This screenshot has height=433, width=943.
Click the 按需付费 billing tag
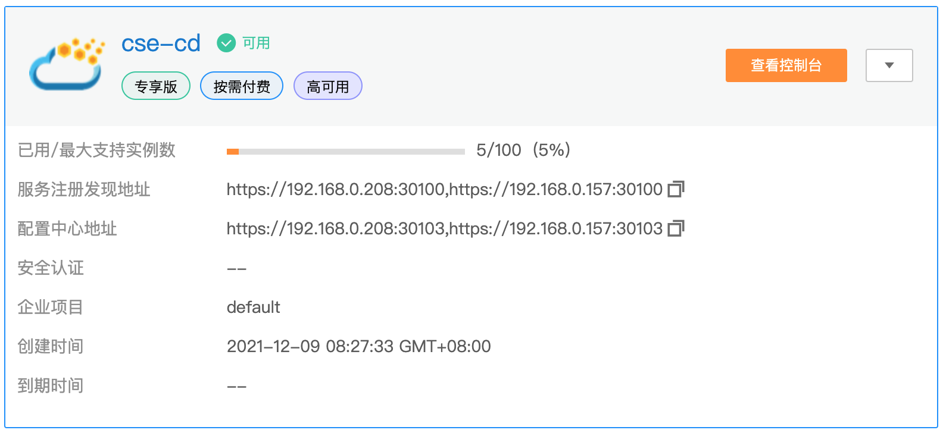coord(242,86)
